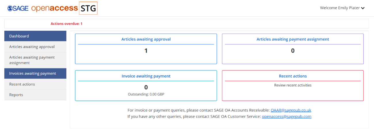Viewport: 374px width, 131px height.
Task: Click the Articles awaiting payment assignment card title
Action: [293, 39]
